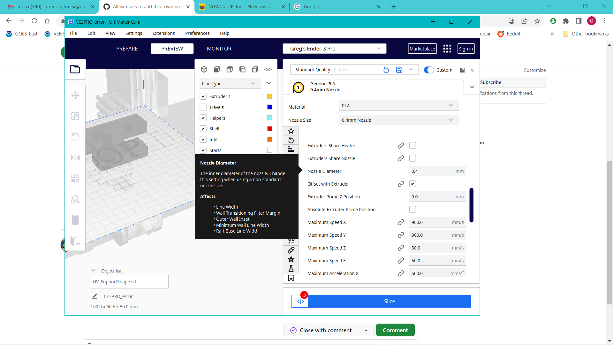This screenshot has height=345, width=613.
Task: Switch to front view cube icon
Action: (217, 69)
